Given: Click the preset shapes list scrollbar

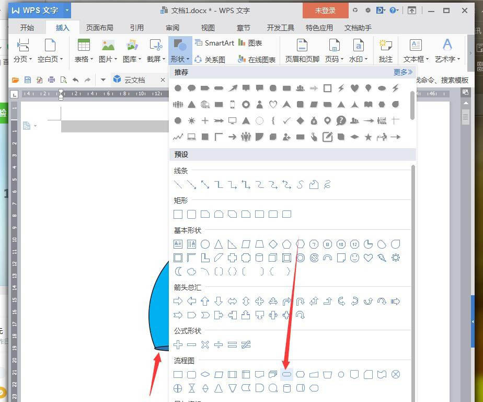Looking at the screenshot, I should point(413,283).
